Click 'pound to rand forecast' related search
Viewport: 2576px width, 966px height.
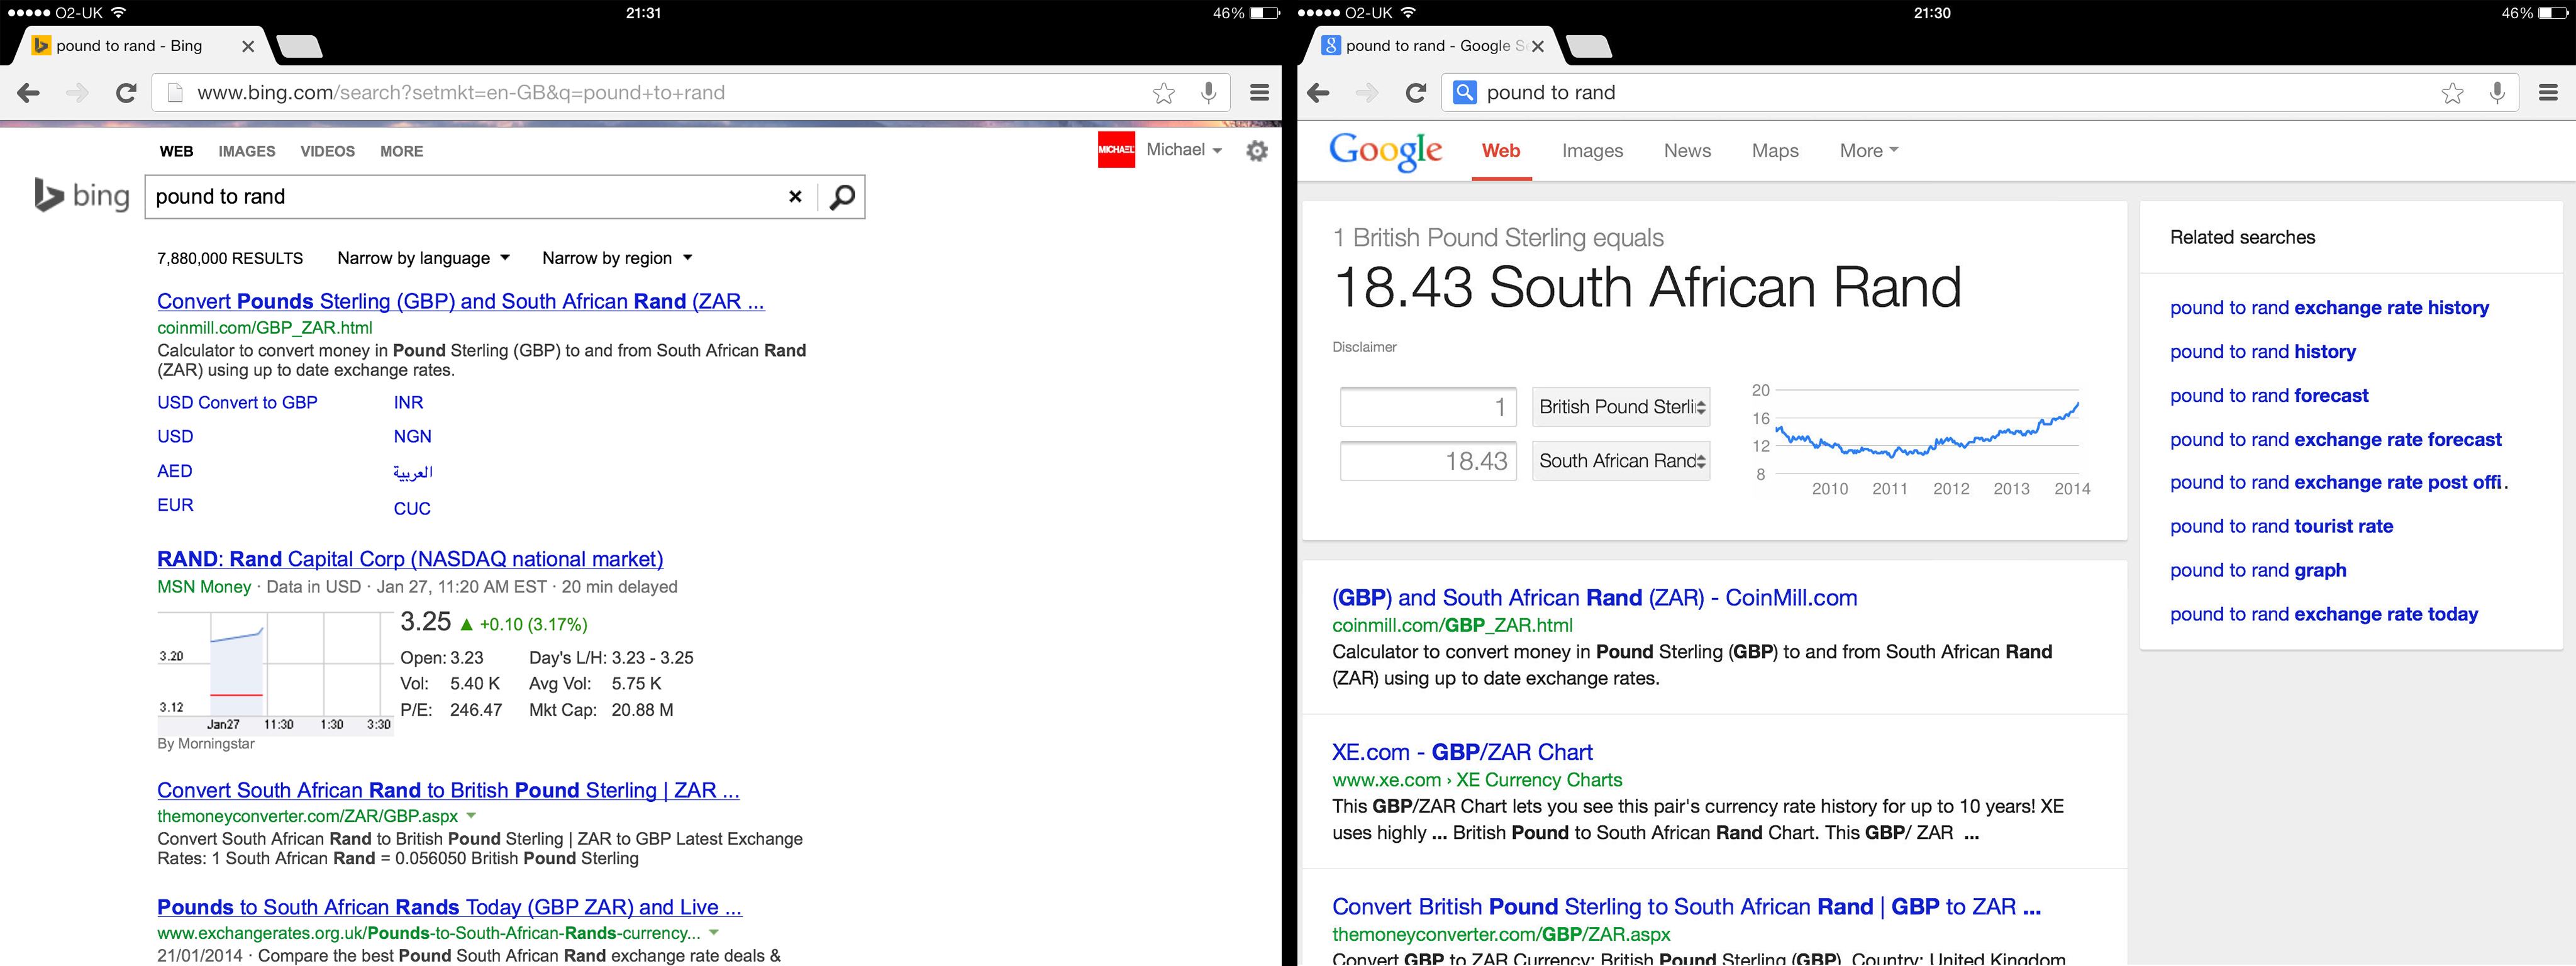2269,395
